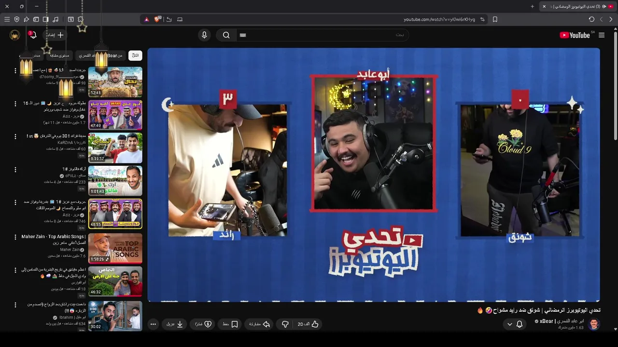
Task: Open the 48:55 Aziz video thumbnail
Action: [115, 214]
